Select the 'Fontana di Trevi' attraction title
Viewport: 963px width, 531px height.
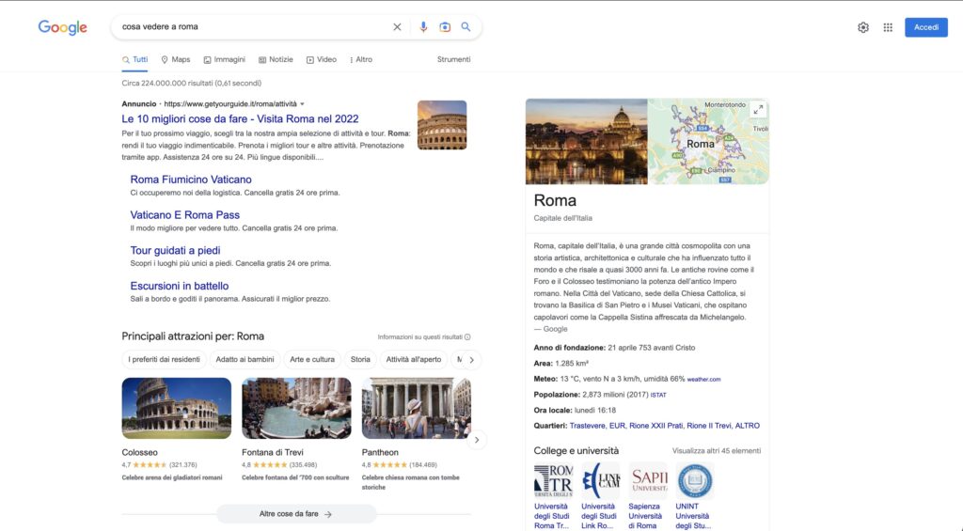coord(272,452)
